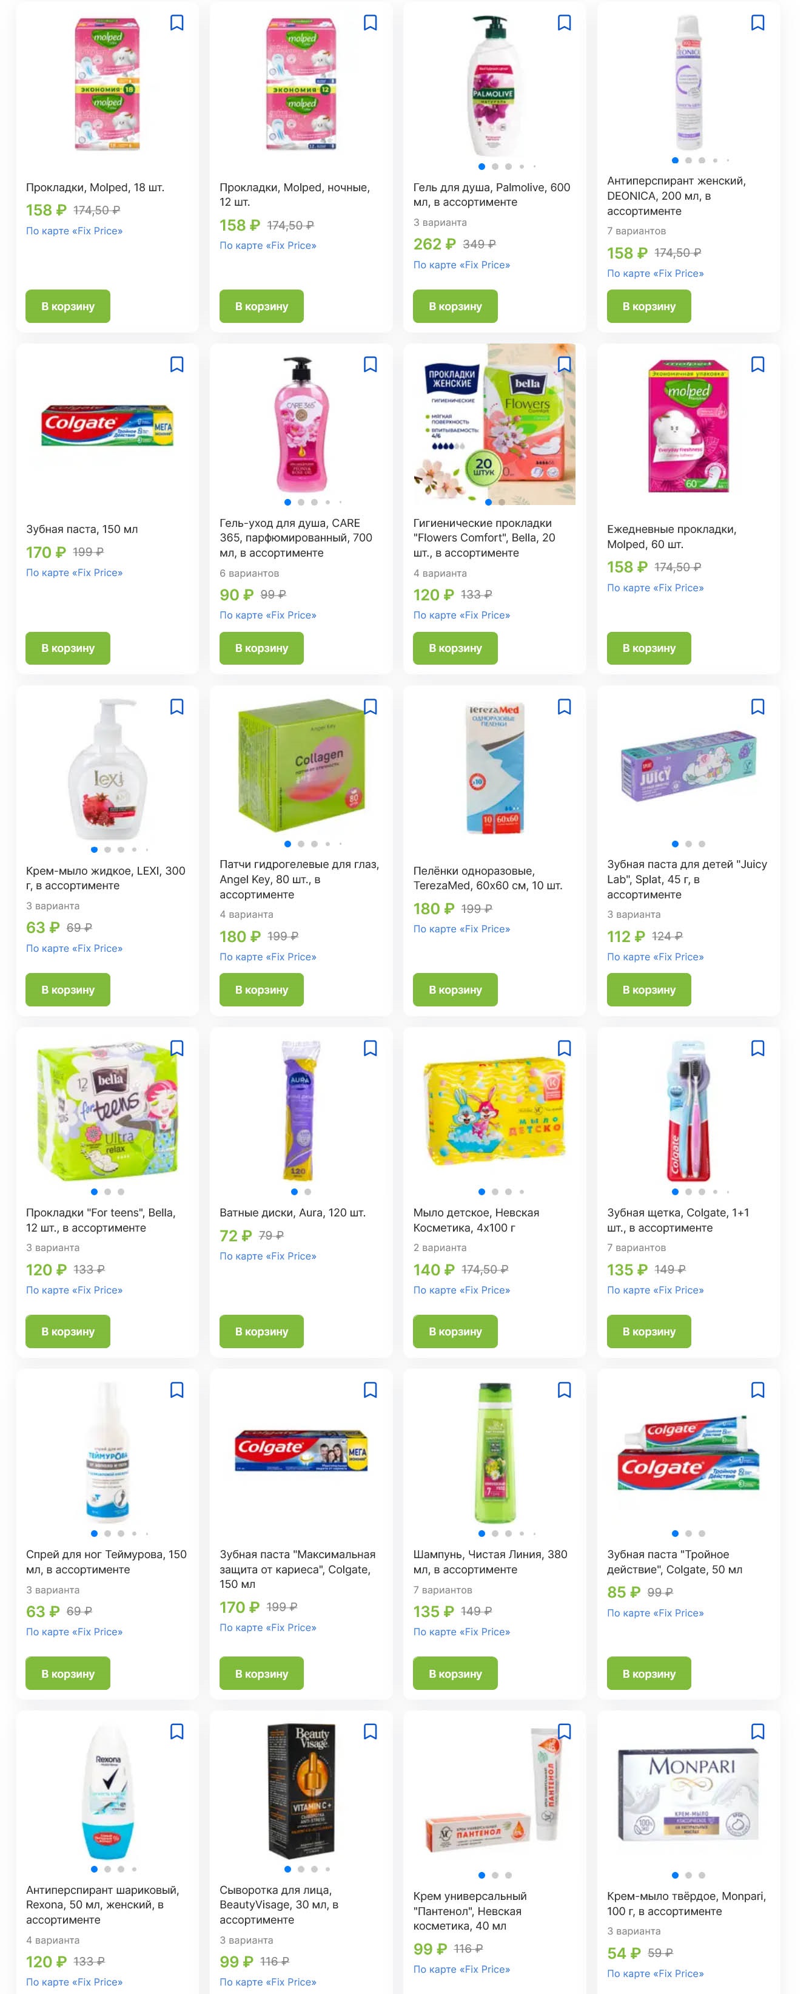Viewport: 812px width, 1994px height.
Task: Open Fix Price card link under Теймурова spray
Action: click(x=74, y=1632)
